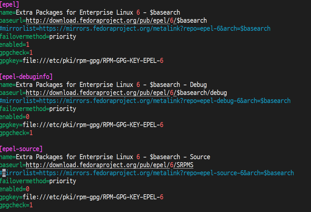Click the name line ending in '$basearch - Debug'
This screenshot has width=311, height=212.
point(103,85)
